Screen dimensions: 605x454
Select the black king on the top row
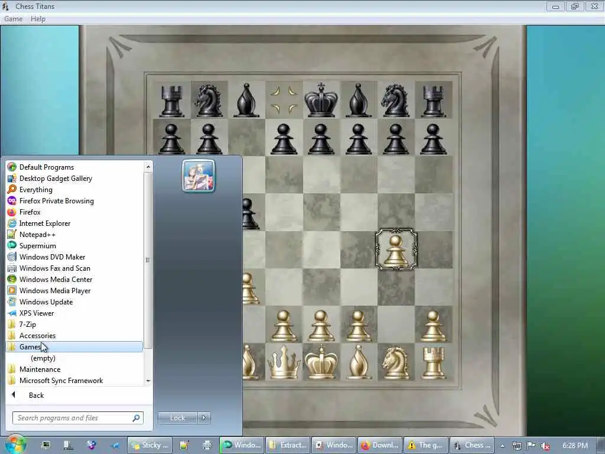321,99
